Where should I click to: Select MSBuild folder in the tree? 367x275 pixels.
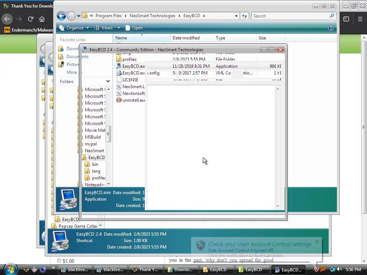tap(93, 137)
